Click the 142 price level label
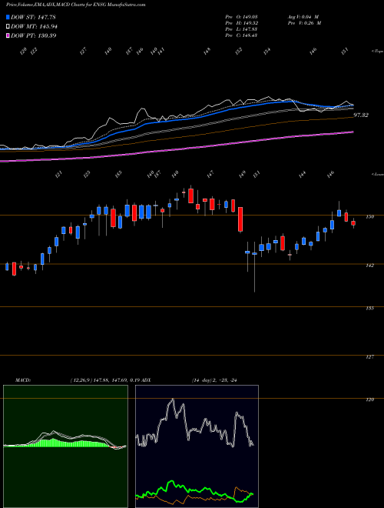Image resolution: width=384 pixels, height=508 pixels. [x=370, y=265]
